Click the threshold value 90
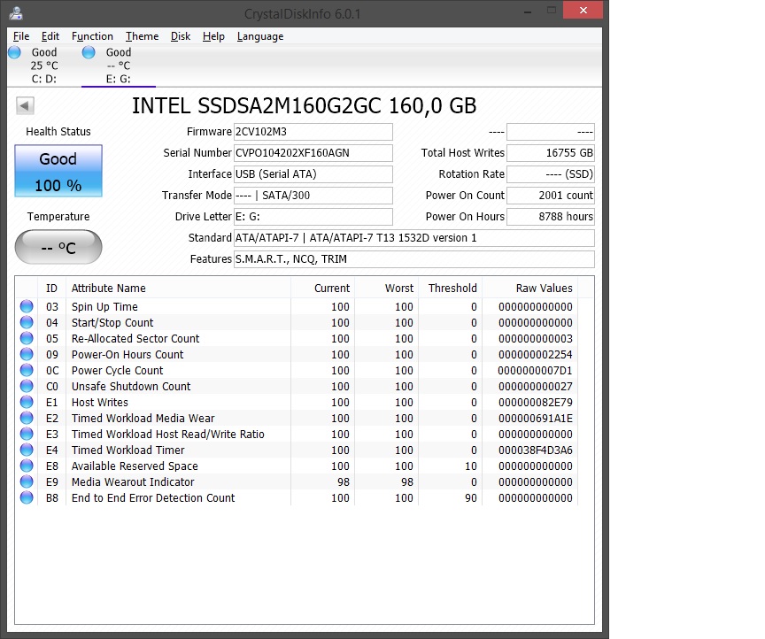The height and width of the screenshot is (639, 765). (x=471, y=498)
